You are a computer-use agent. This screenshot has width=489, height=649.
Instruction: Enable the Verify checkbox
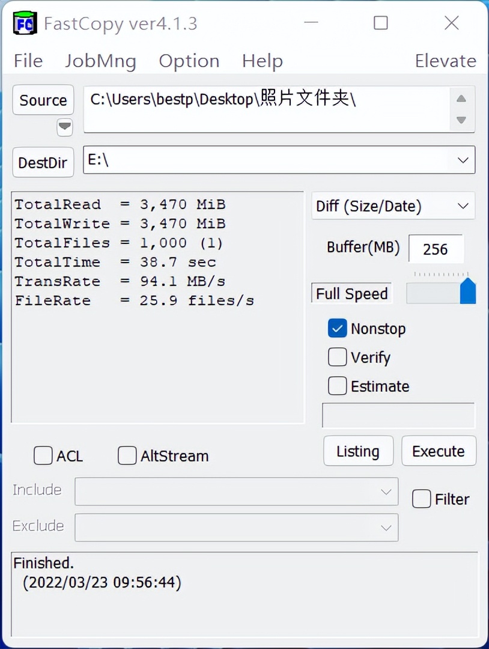(337, 357)
